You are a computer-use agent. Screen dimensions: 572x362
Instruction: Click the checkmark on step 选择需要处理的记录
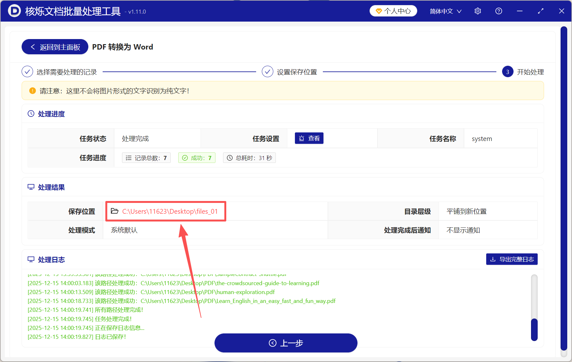(x=27, y=71)
